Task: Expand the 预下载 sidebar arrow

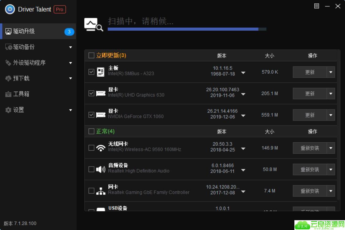Action: click(71, 79)
